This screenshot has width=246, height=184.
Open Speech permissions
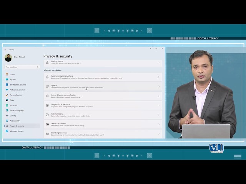pyautogui.click(x=103, y=86)
